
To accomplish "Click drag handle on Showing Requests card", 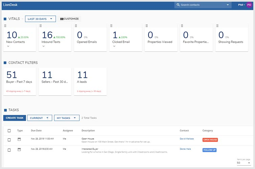I will (x=217, y=26).
